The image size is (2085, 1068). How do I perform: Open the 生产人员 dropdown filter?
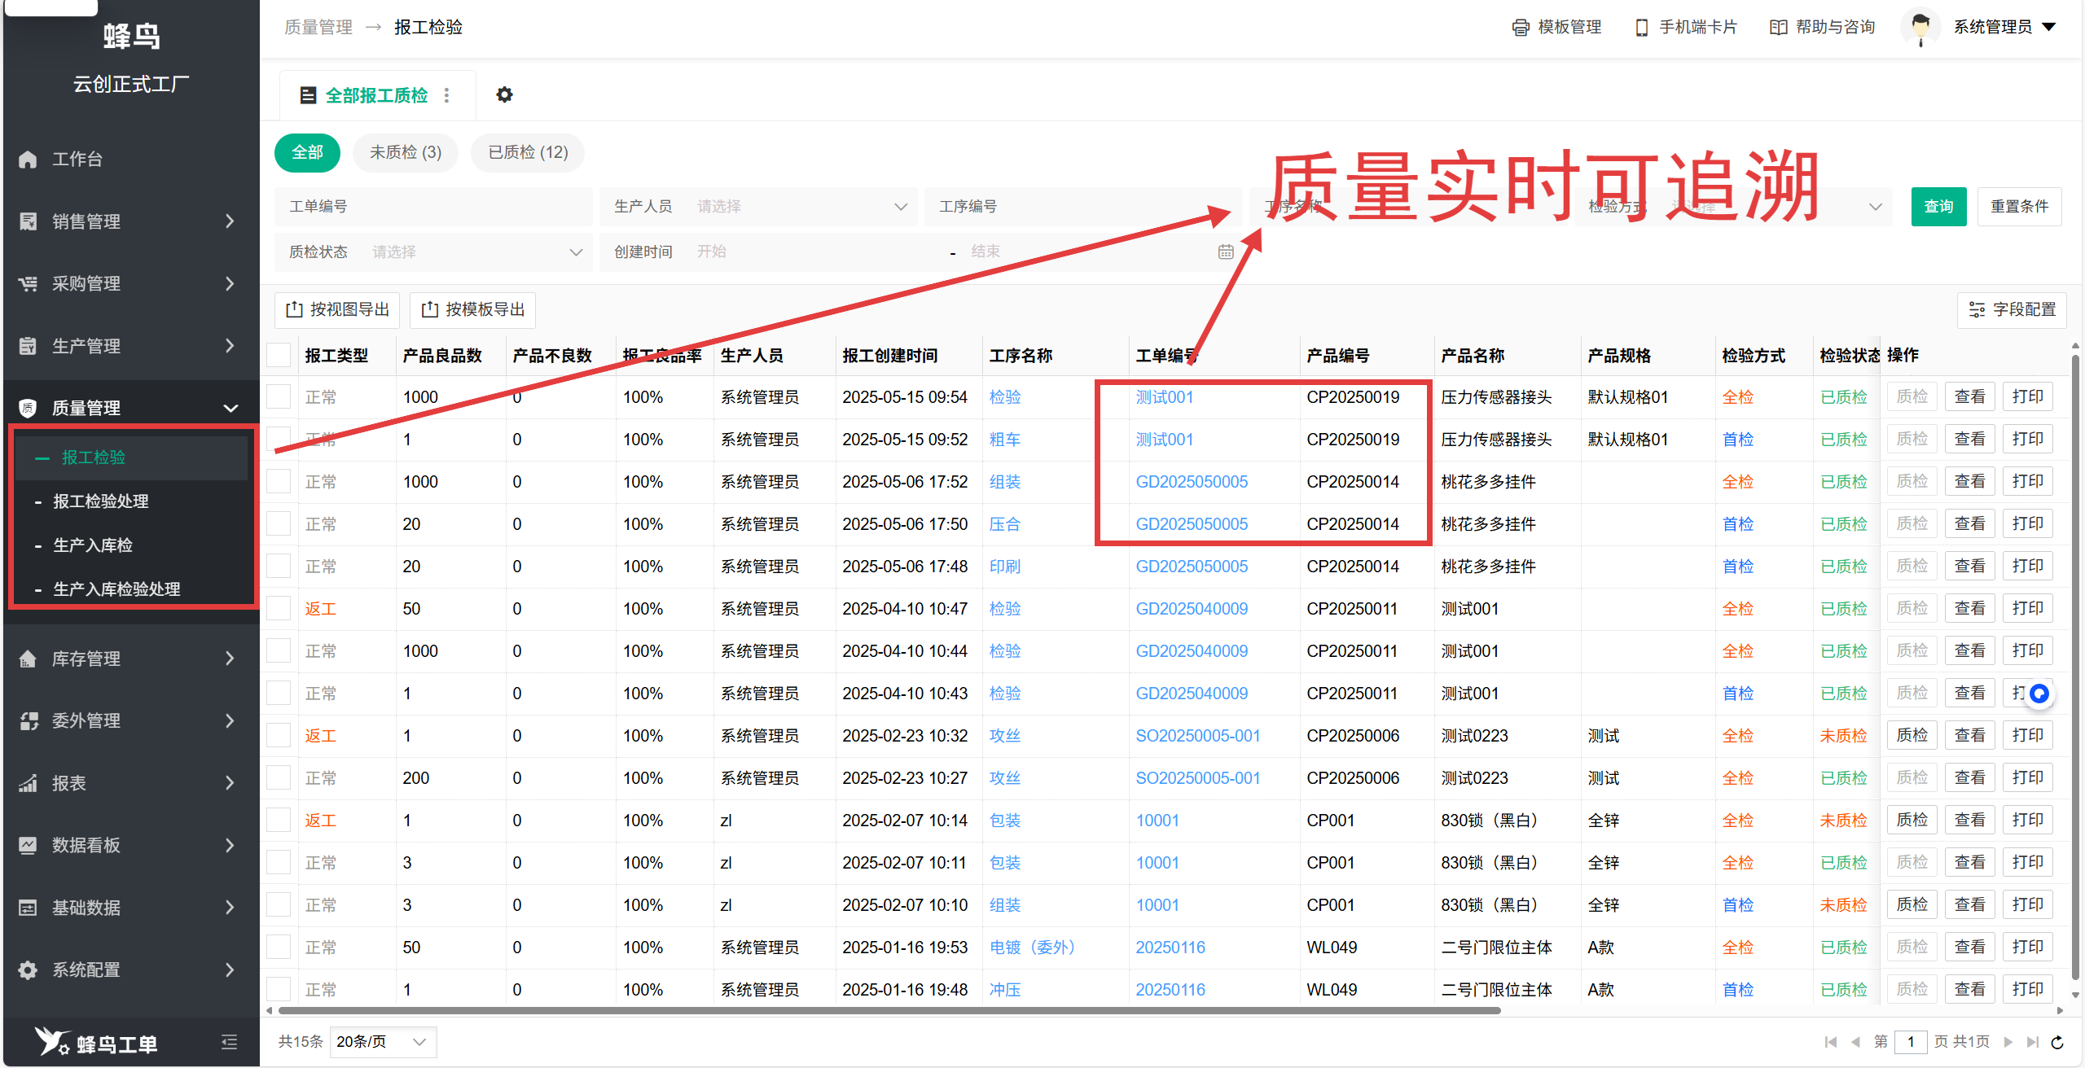click(757, 206)
